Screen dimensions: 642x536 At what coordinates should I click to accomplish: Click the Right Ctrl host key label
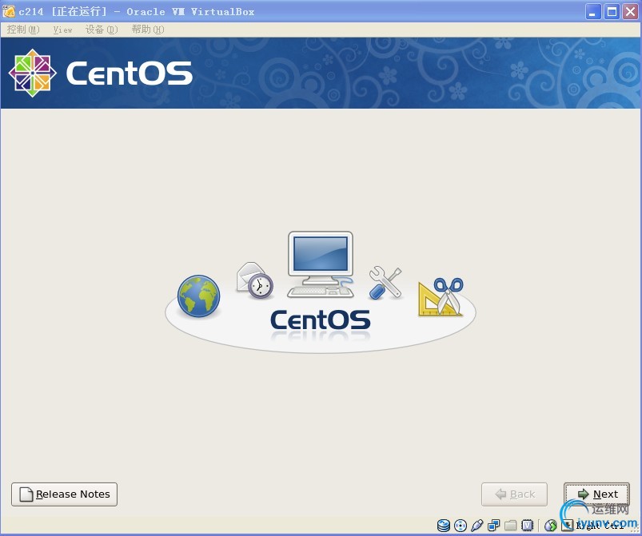tap(600, 526)
